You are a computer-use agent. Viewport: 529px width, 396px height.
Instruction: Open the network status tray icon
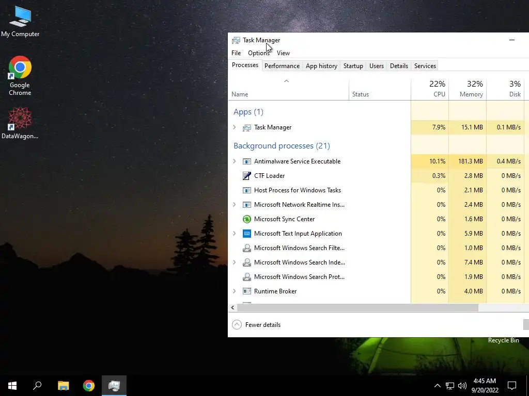tap(450, 386)
